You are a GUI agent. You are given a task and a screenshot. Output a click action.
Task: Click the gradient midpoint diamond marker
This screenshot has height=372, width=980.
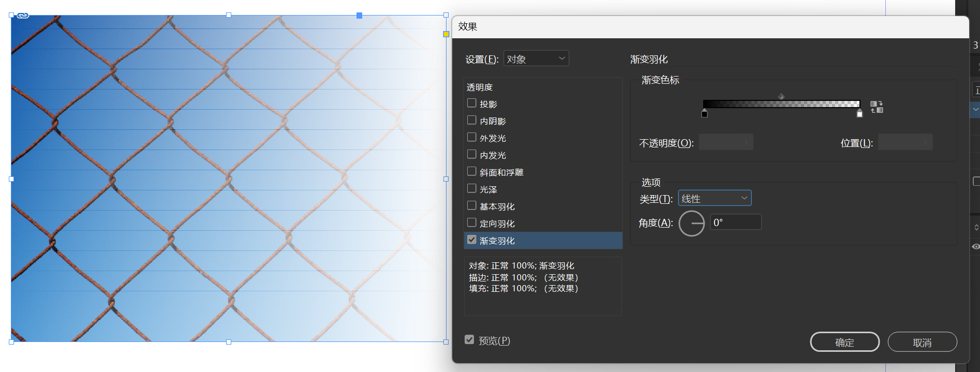coord(781,97)
